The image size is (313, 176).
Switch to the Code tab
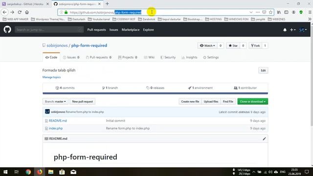pyautogui.click(x=51, y=57)
